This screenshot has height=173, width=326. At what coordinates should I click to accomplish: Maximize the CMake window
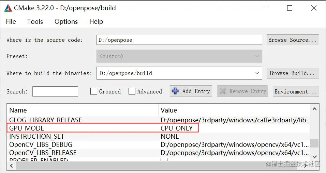290,8
